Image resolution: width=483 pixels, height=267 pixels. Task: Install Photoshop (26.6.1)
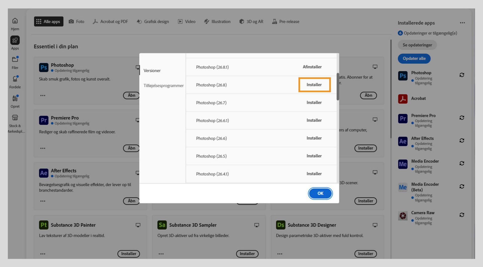coord(314,121)
